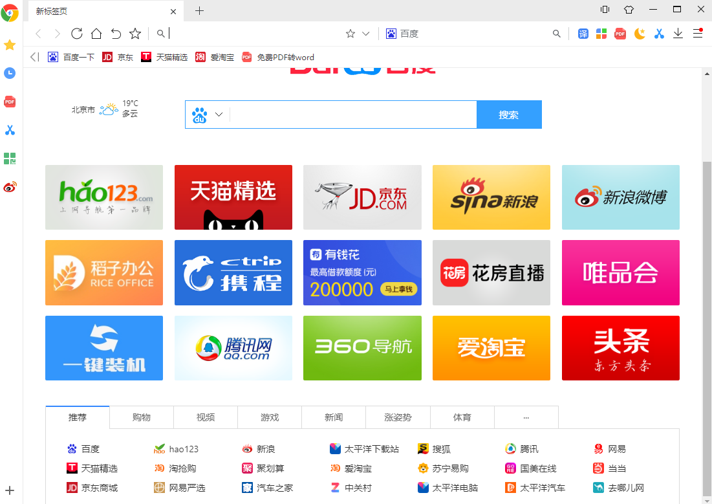
Task: Open a new tab with plus button
Action: click(199, 11)
